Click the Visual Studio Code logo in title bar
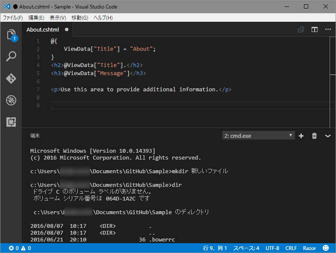Image resolution: width=336 pixels, height=253 pixels. tap(7, 6)
